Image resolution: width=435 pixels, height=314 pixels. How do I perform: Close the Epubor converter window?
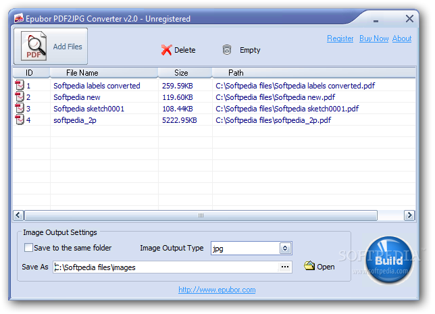(409, 19)
